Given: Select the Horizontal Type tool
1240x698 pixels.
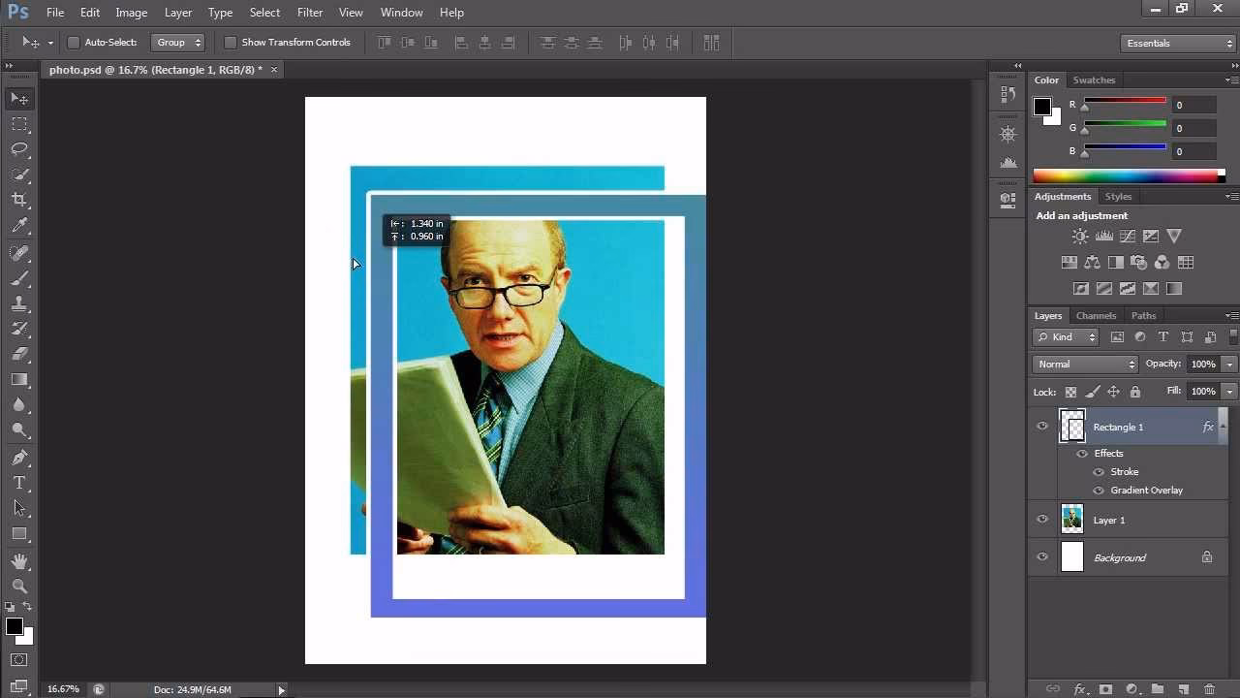Looking at the screenshot, I should point(19,483).
